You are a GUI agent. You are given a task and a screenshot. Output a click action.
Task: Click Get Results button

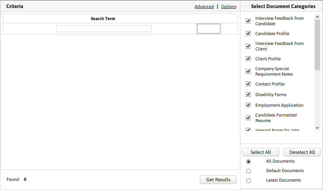coord(218,180)
